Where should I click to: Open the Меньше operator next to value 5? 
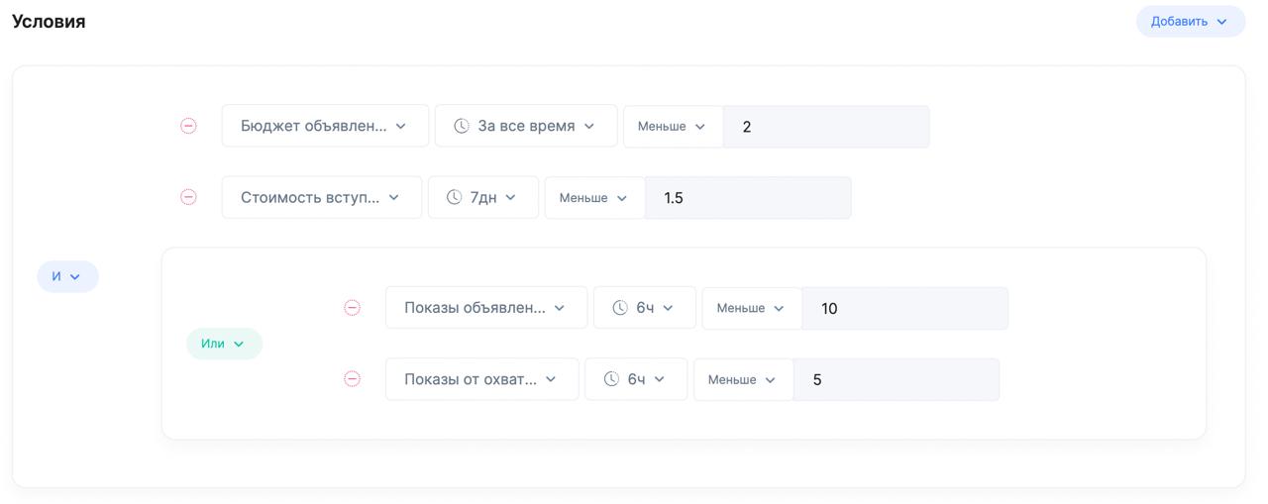click(x=743, y=379)
